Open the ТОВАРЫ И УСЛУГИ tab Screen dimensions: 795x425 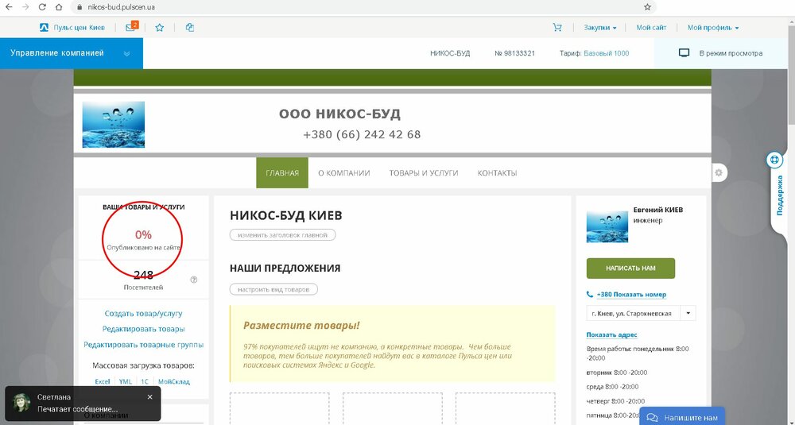[424, 172]
